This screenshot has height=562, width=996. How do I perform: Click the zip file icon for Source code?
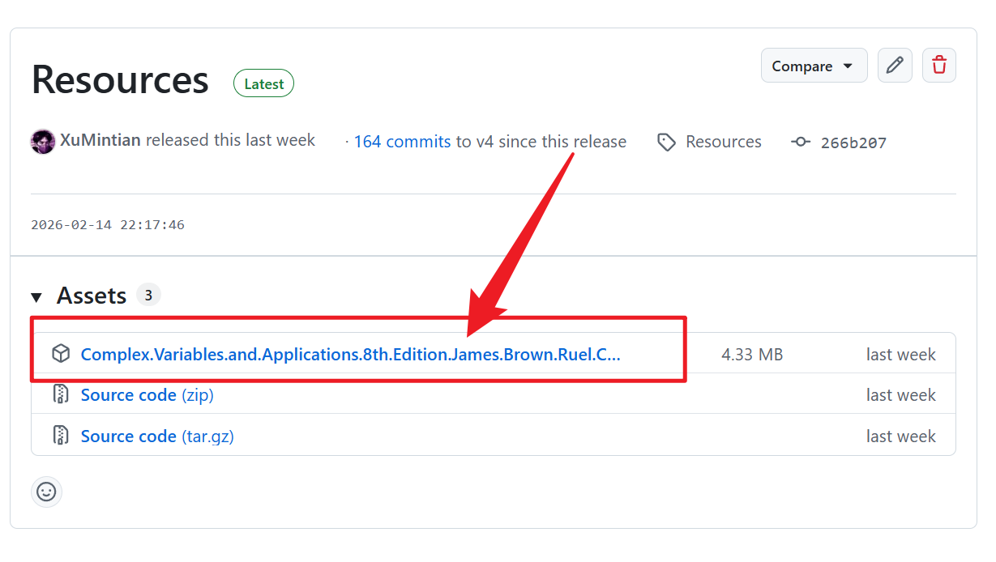tap(61, 395)
